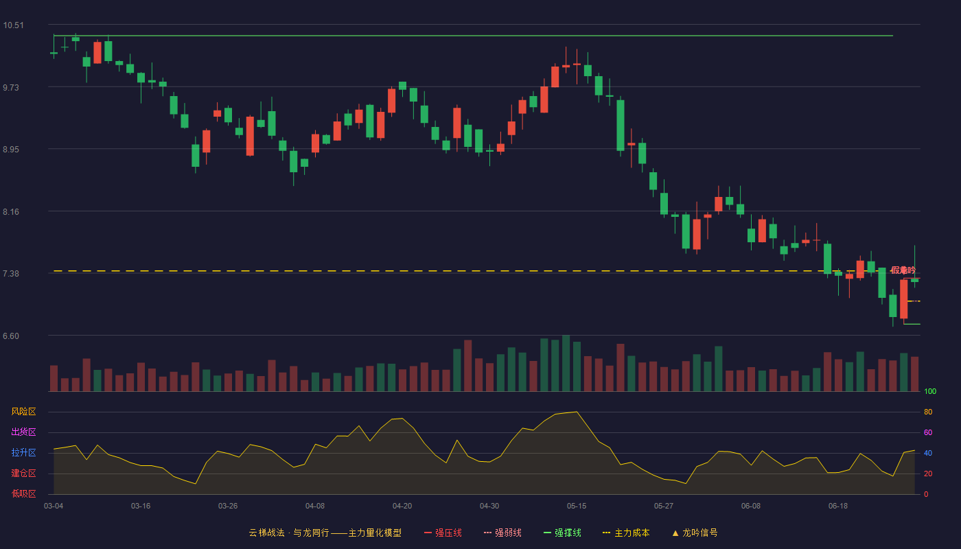Click the blue 40 indicator scale value
Viewport: 961px width, 549px height.
tap(928, 453)
